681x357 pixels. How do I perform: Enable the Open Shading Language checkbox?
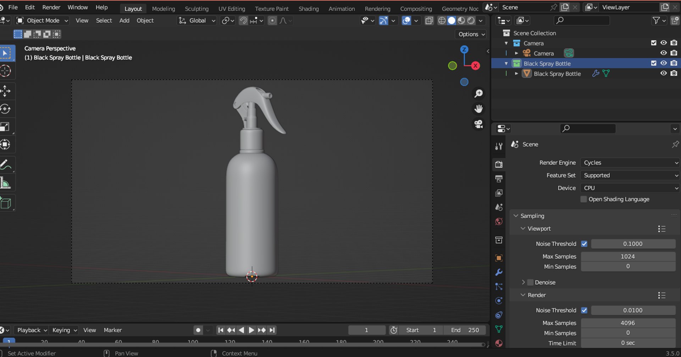(x=583, y=199)
